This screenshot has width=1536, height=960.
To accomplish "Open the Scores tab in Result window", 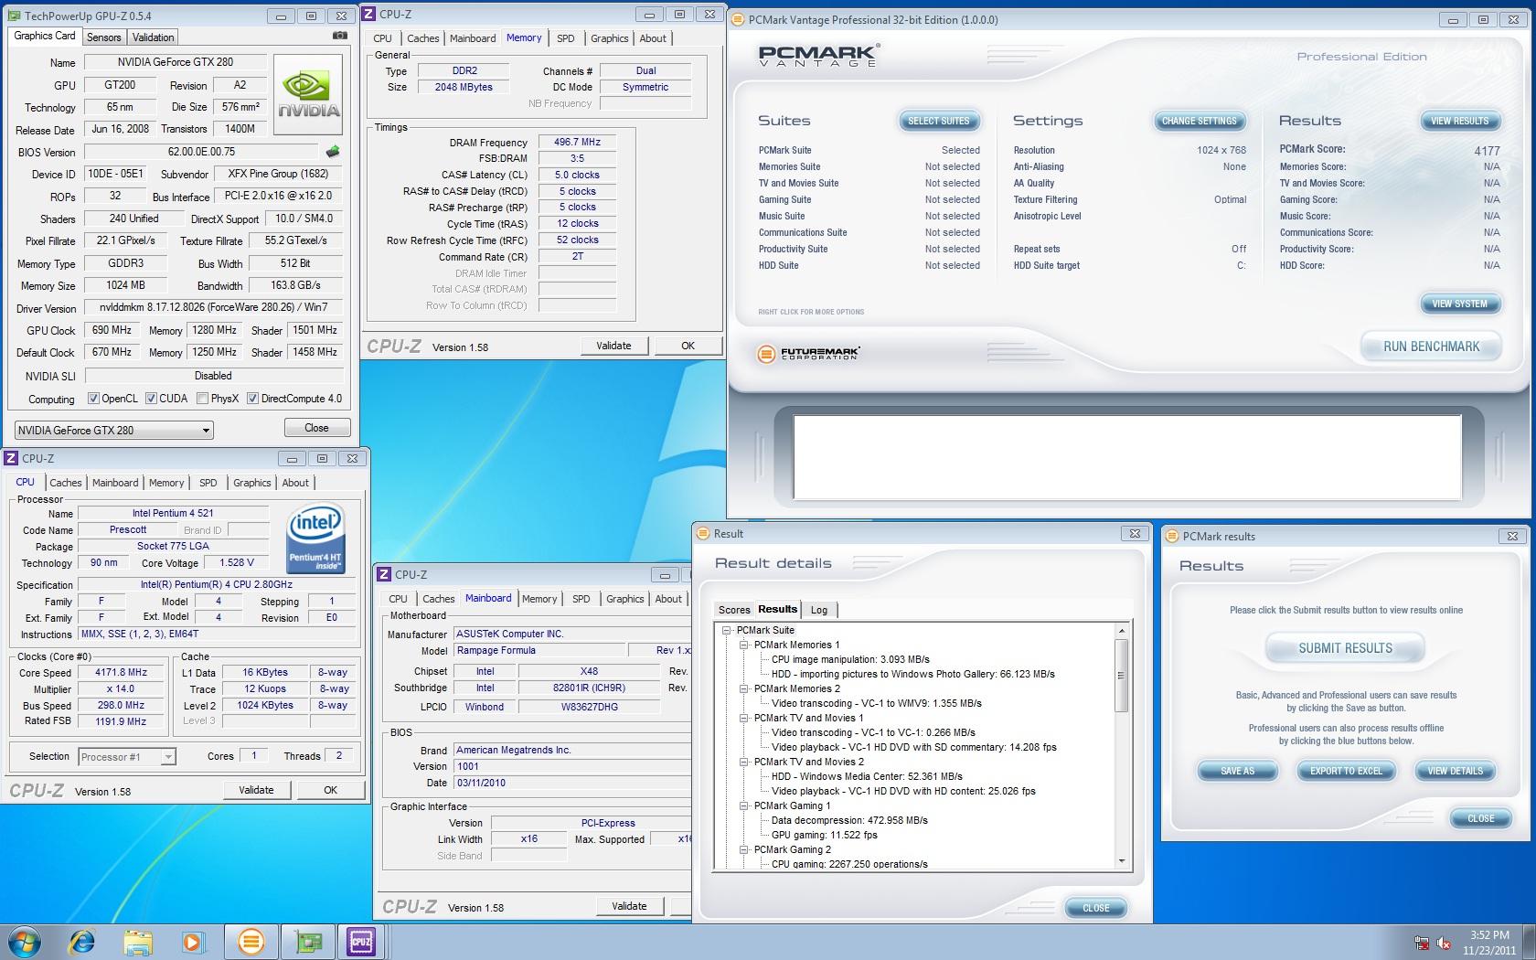I will (x=734, y=610).
